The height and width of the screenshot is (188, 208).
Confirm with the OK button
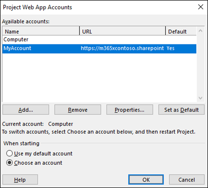146,180
